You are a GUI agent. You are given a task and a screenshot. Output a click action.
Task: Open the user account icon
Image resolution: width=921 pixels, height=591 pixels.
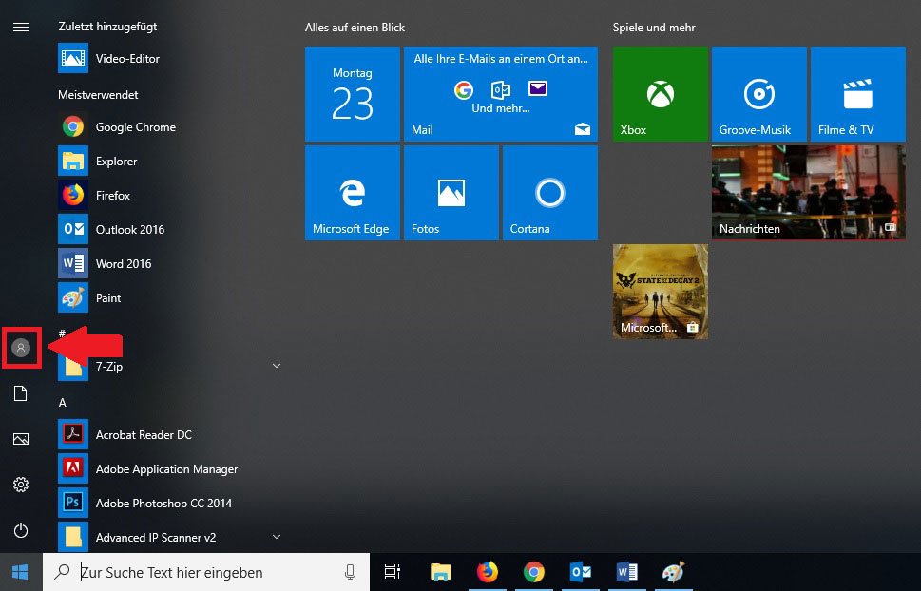tap(21, 348)
